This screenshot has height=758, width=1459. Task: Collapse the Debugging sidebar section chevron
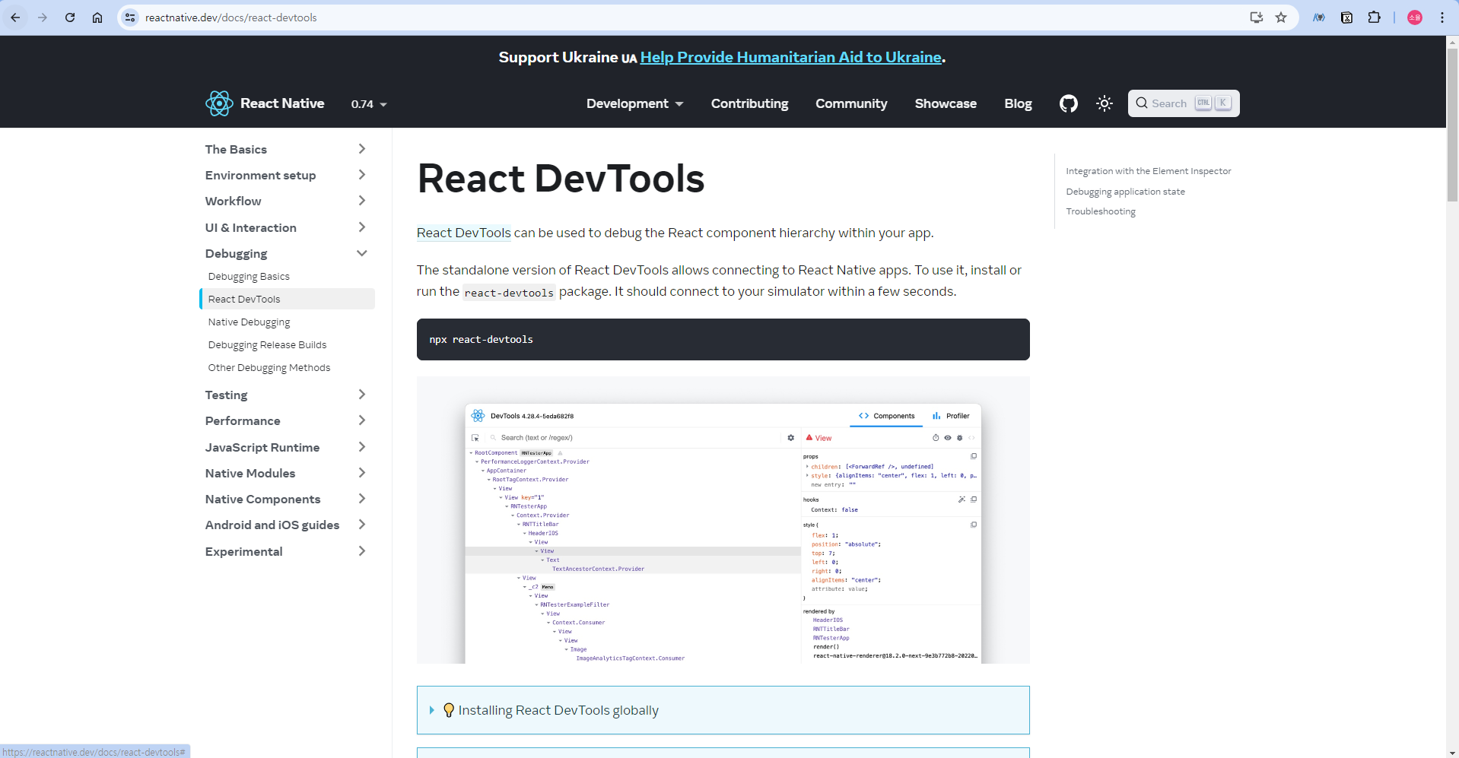[362, 253]
